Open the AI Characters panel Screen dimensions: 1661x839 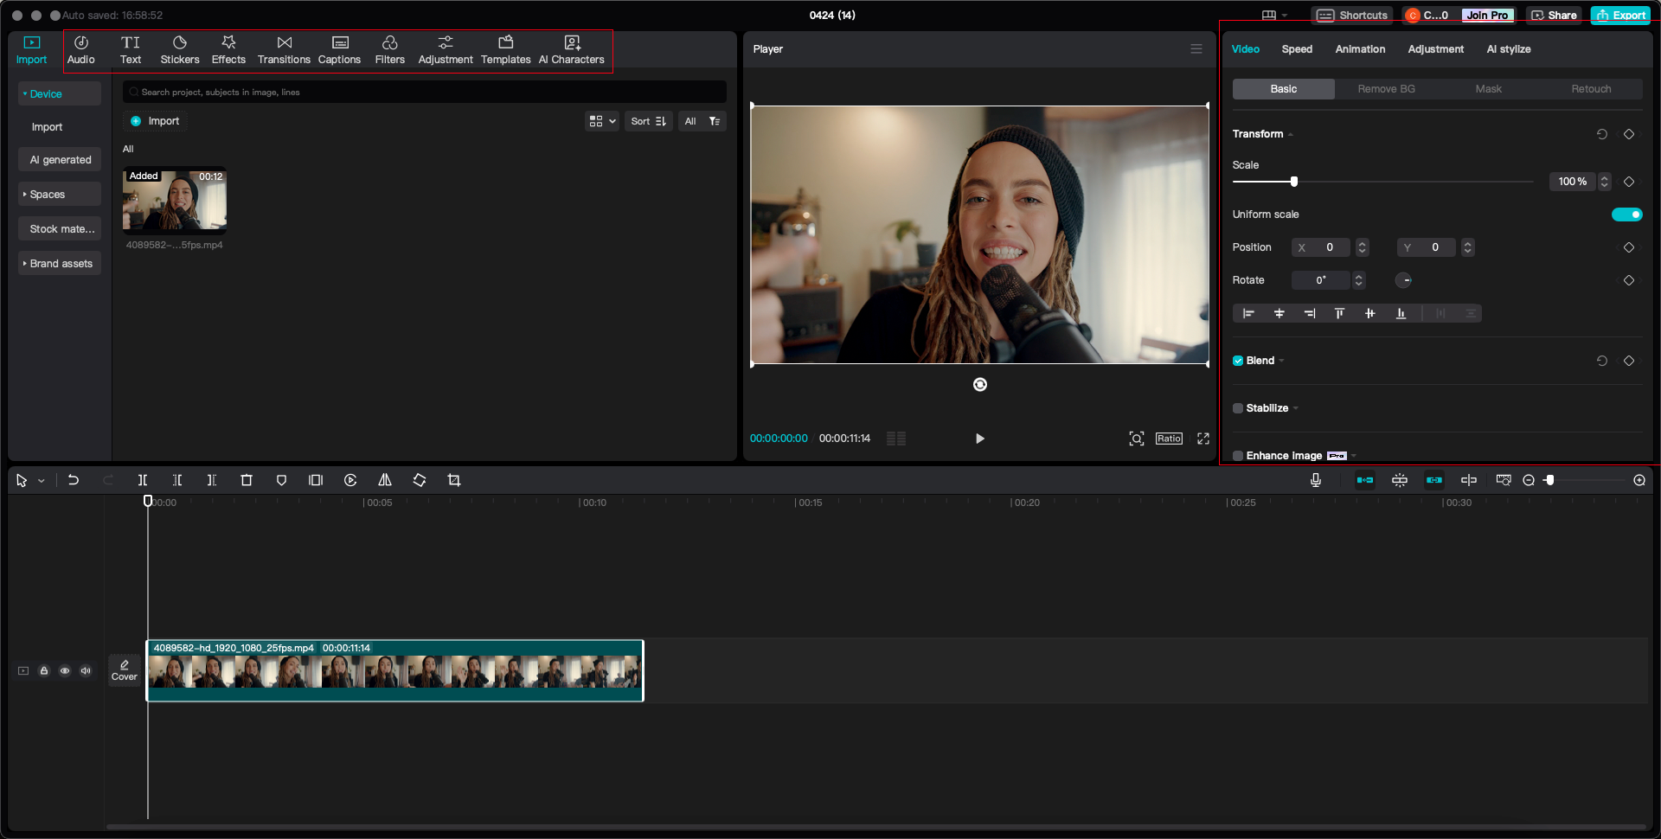(571, 49)
